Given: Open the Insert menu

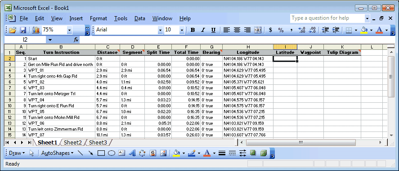Looking at the screenshot, I should tap(76, 18).
